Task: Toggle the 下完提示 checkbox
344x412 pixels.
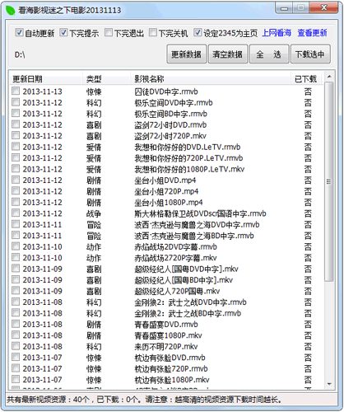Action: (x=63, y=33)
